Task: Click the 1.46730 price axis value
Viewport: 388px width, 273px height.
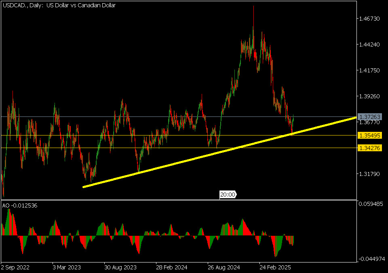Action: 369,19
